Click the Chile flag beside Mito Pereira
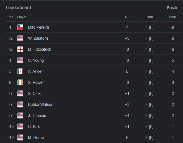This screenshot has height=143, width=183. (20, 27)
